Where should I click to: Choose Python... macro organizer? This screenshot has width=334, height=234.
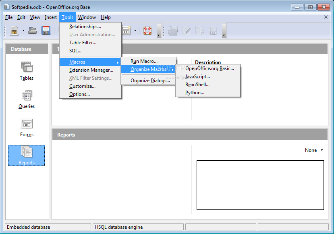pos(208,93)
